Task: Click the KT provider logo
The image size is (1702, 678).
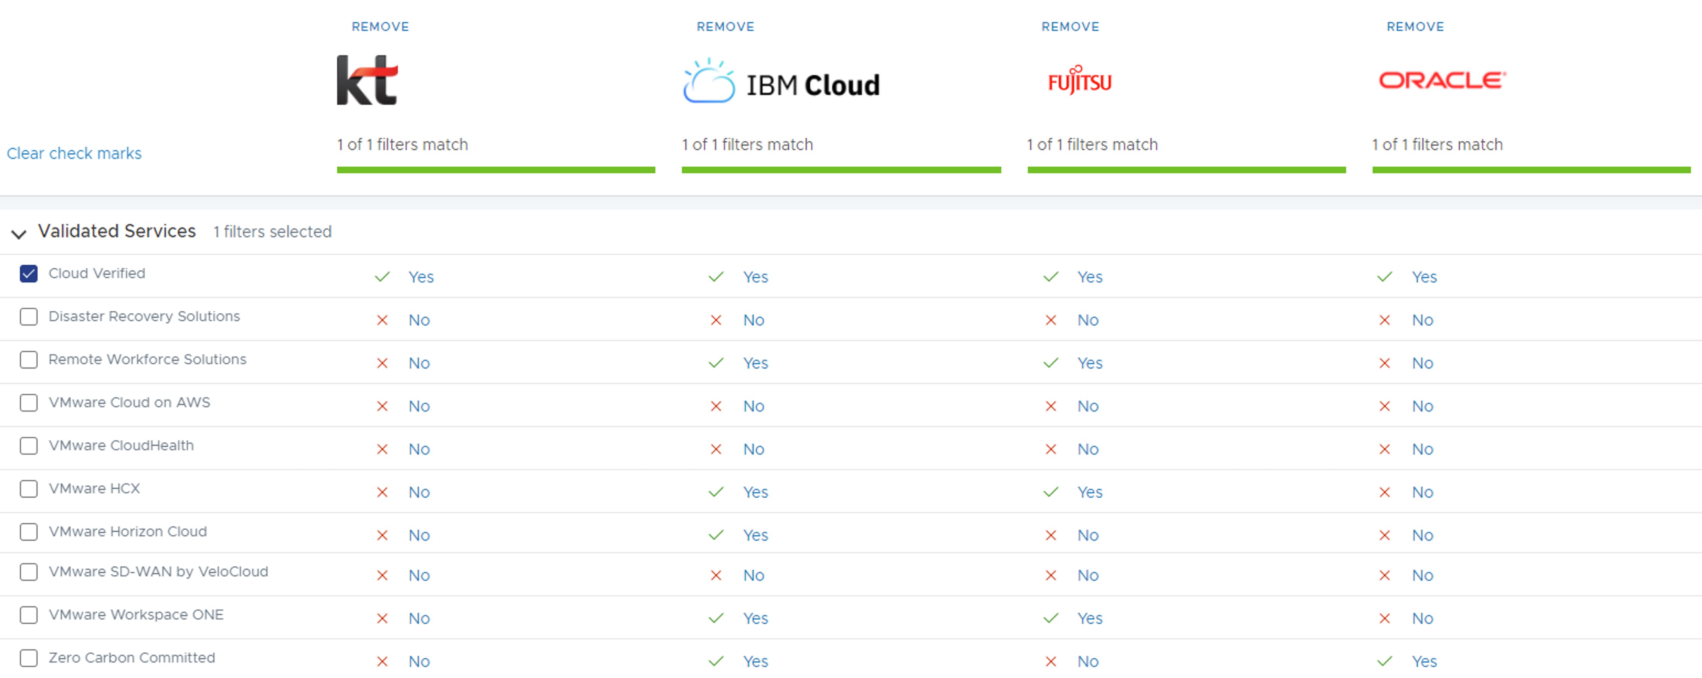Action: [x=367, y=80]
